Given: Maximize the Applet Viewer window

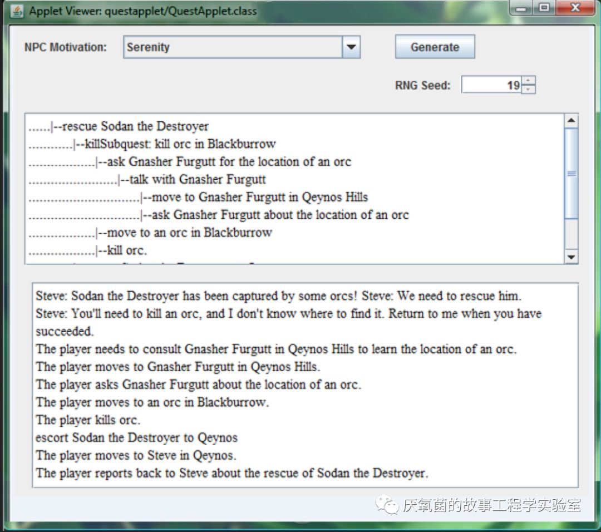Looking at the screenshot, I should point(544,8).
